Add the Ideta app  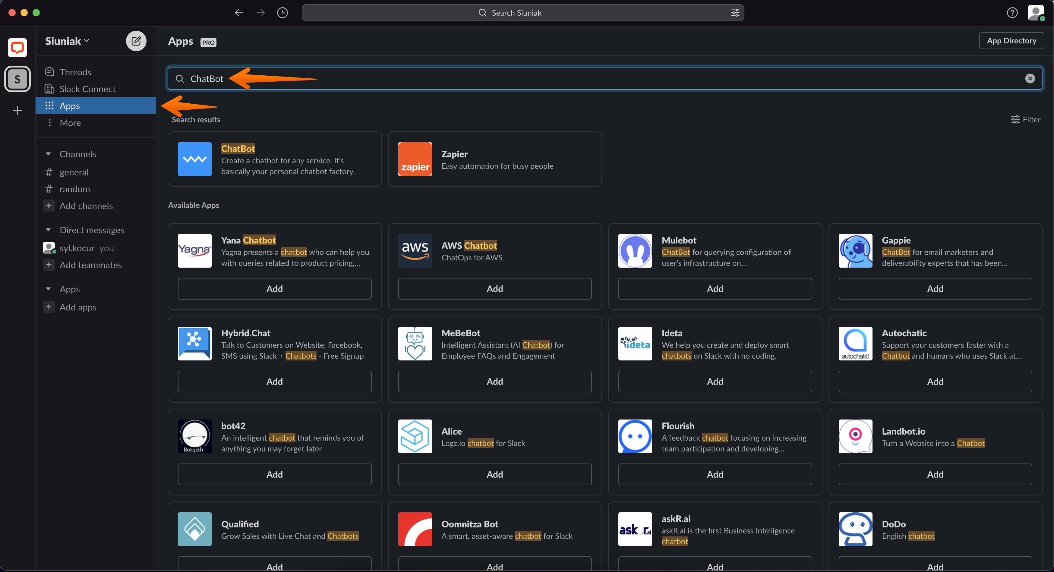tap(715, 382)
